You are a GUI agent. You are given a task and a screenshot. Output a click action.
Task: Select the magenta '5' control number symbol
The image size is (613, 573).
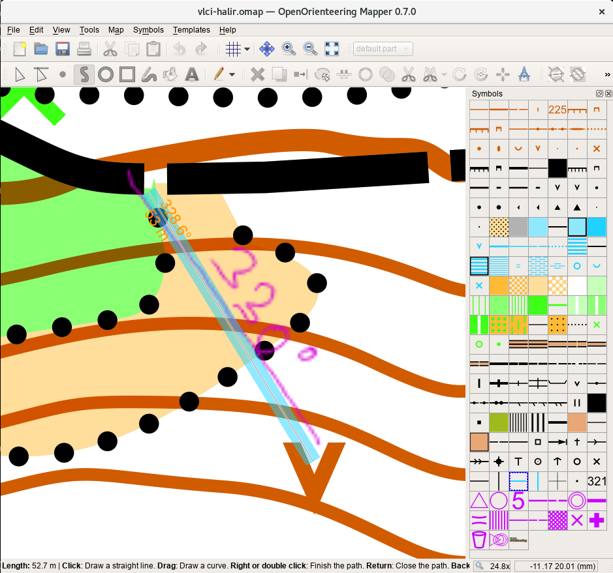click(x=518, y=501)
